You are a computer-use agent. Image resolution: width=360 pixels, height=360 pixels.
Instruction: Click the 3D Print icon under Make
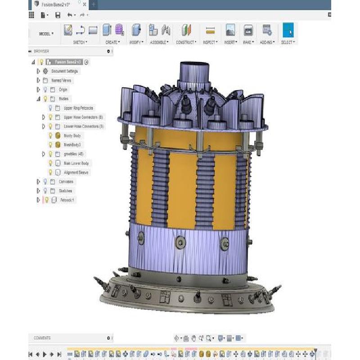(247, 30)
